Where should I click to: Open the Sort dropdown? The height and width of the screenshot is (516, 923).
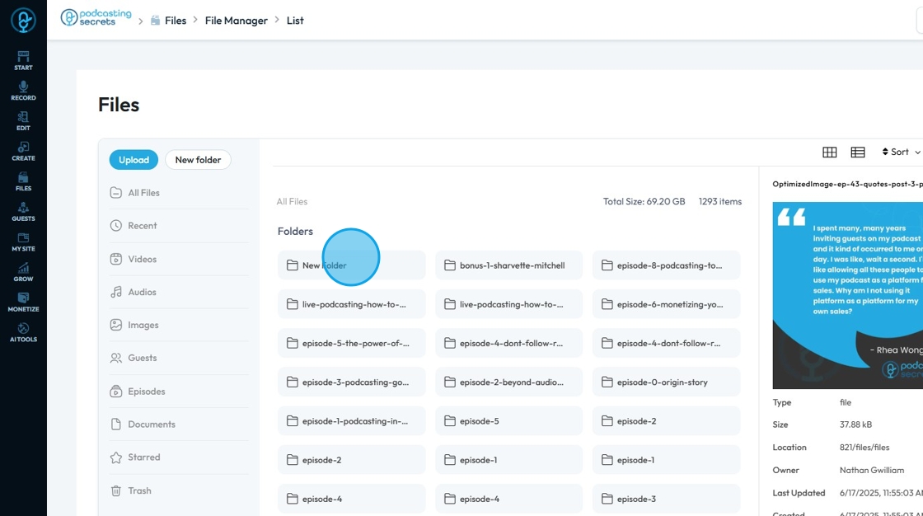click(x=901, y=152)
